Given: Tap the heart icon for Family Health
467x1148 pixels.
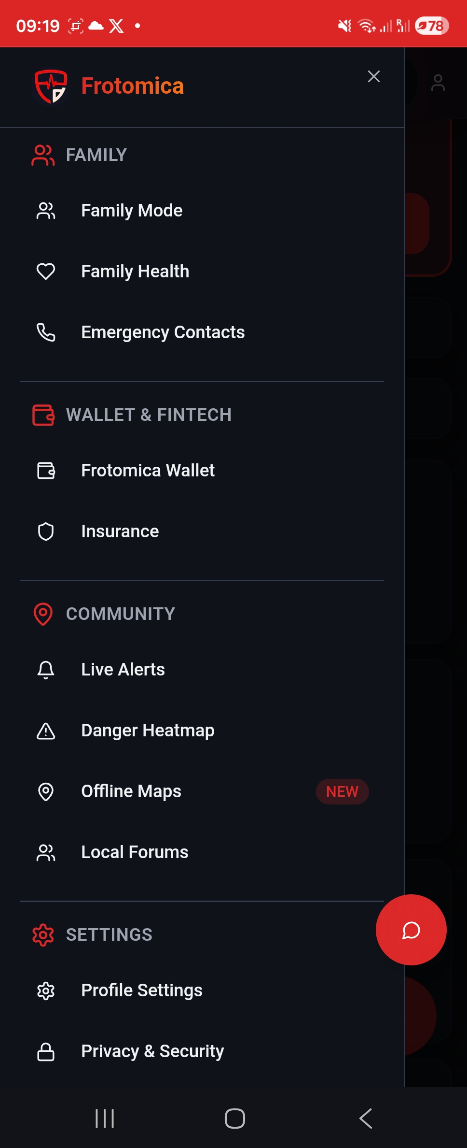Looking at the screenshot, I should 46,272.
